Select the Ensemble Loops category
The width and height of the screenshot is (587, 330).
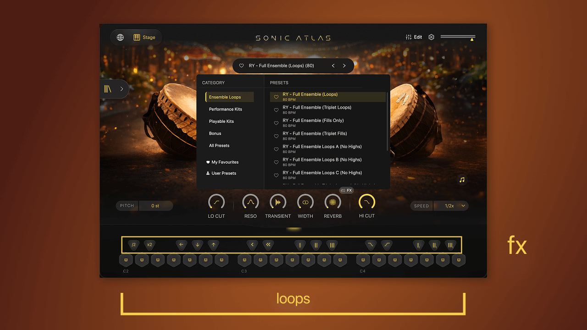tap(230, 97)
